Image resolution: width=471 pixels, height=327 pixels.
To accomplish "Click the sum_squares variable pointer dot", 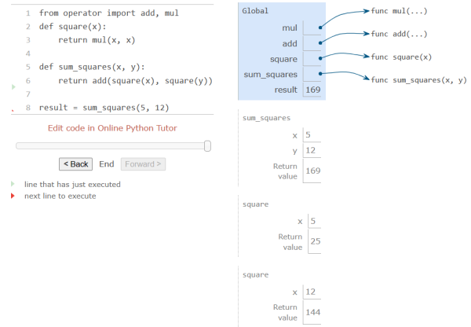I will pyautogui.click(x=320, y=73).
